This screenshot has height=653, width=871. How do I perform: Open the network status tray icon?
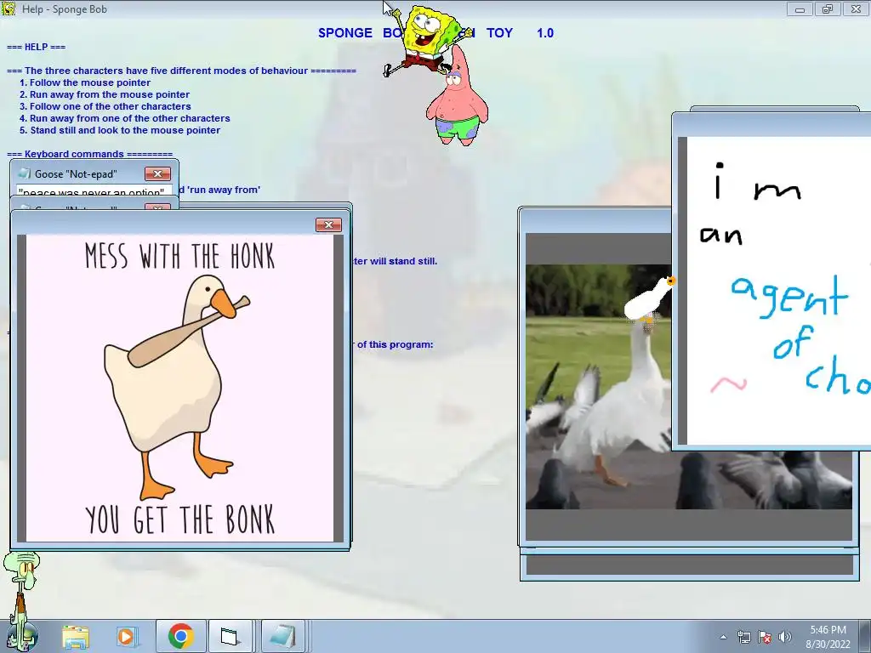coord(743,637)
